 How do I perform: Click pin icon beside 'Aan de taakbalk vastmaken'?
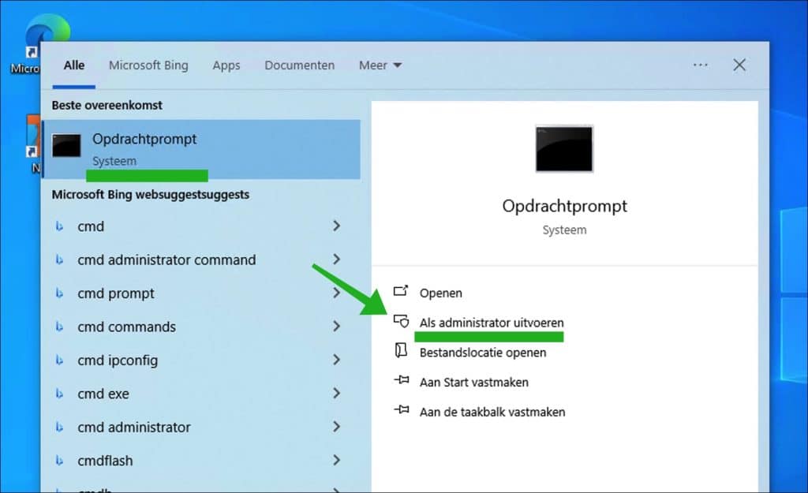(x=402, y=410)
